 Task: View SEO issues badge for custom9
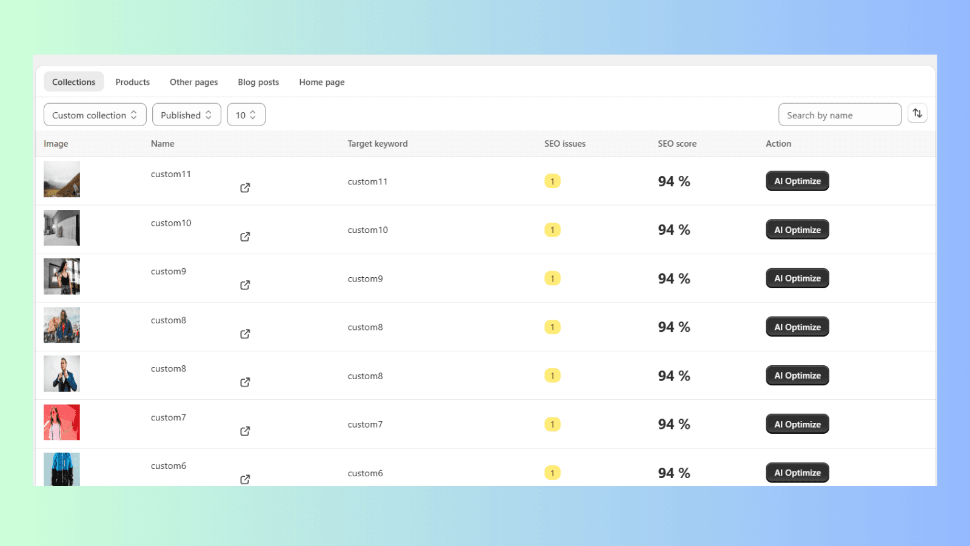(552, 278)
